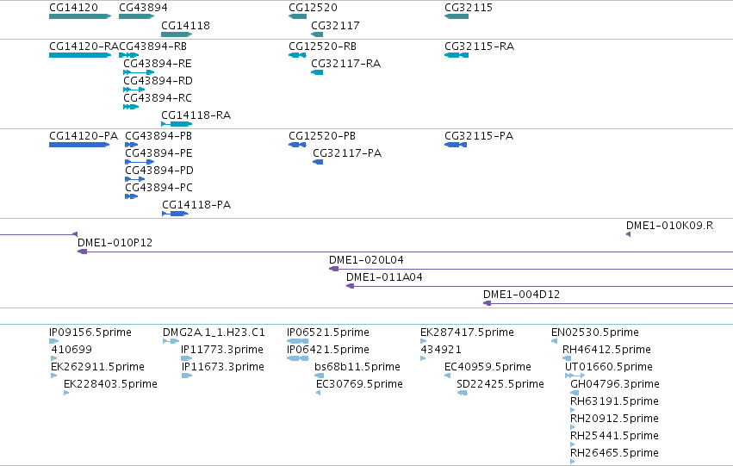Viewport: 733px width, 466px height.
Task: Click EST IP09156.5prime
Action: (x=53, y=341)
